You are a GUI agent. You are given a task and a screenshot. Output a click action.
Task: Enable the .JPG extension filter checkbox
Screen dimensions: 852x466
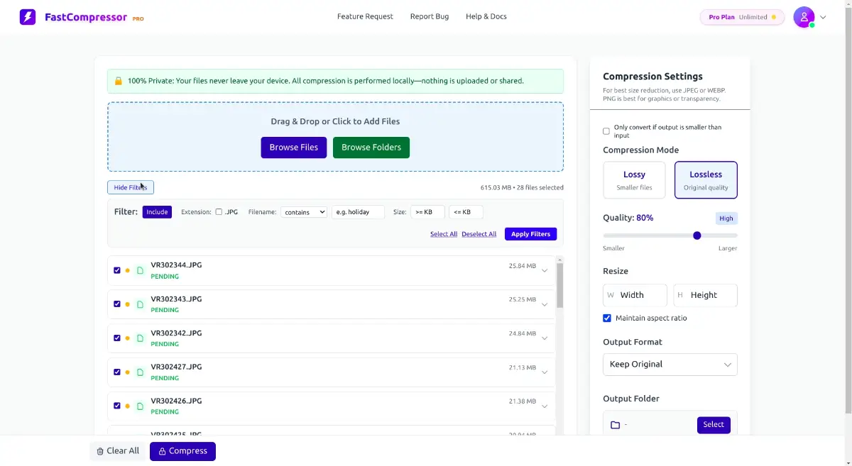[219, 212]
